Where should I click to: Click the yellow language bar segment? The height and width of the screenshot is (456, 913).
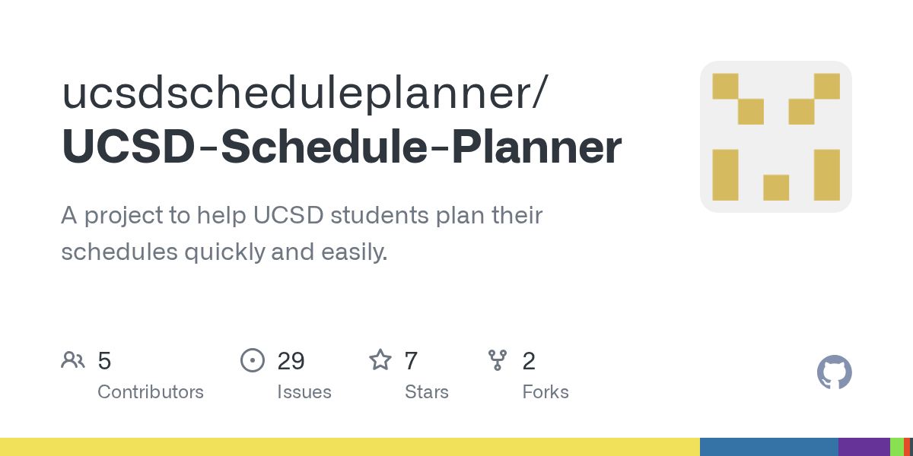click(350, 447)
